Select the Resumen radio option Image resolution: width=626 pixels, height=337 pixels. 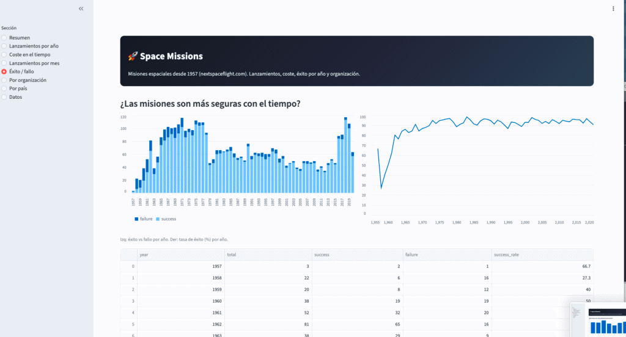coord(4,38)
